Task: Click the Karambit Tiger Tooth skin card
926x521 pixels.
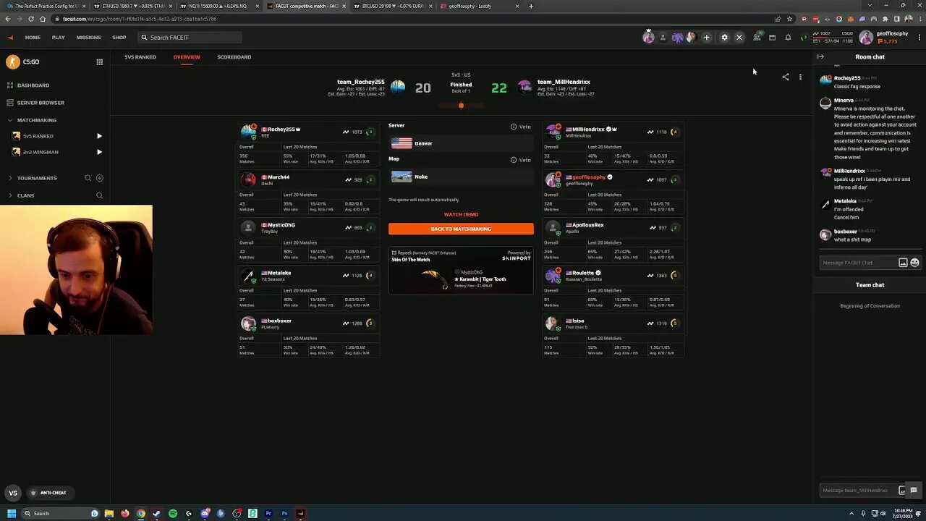Action: click(461, 271)
